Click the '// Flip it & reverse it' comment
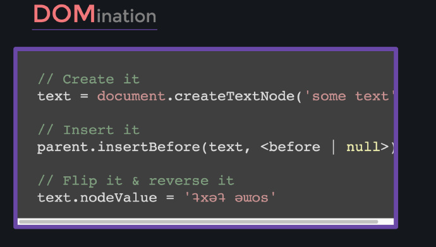This screenshot has height=247, width=436. (136, 181)
